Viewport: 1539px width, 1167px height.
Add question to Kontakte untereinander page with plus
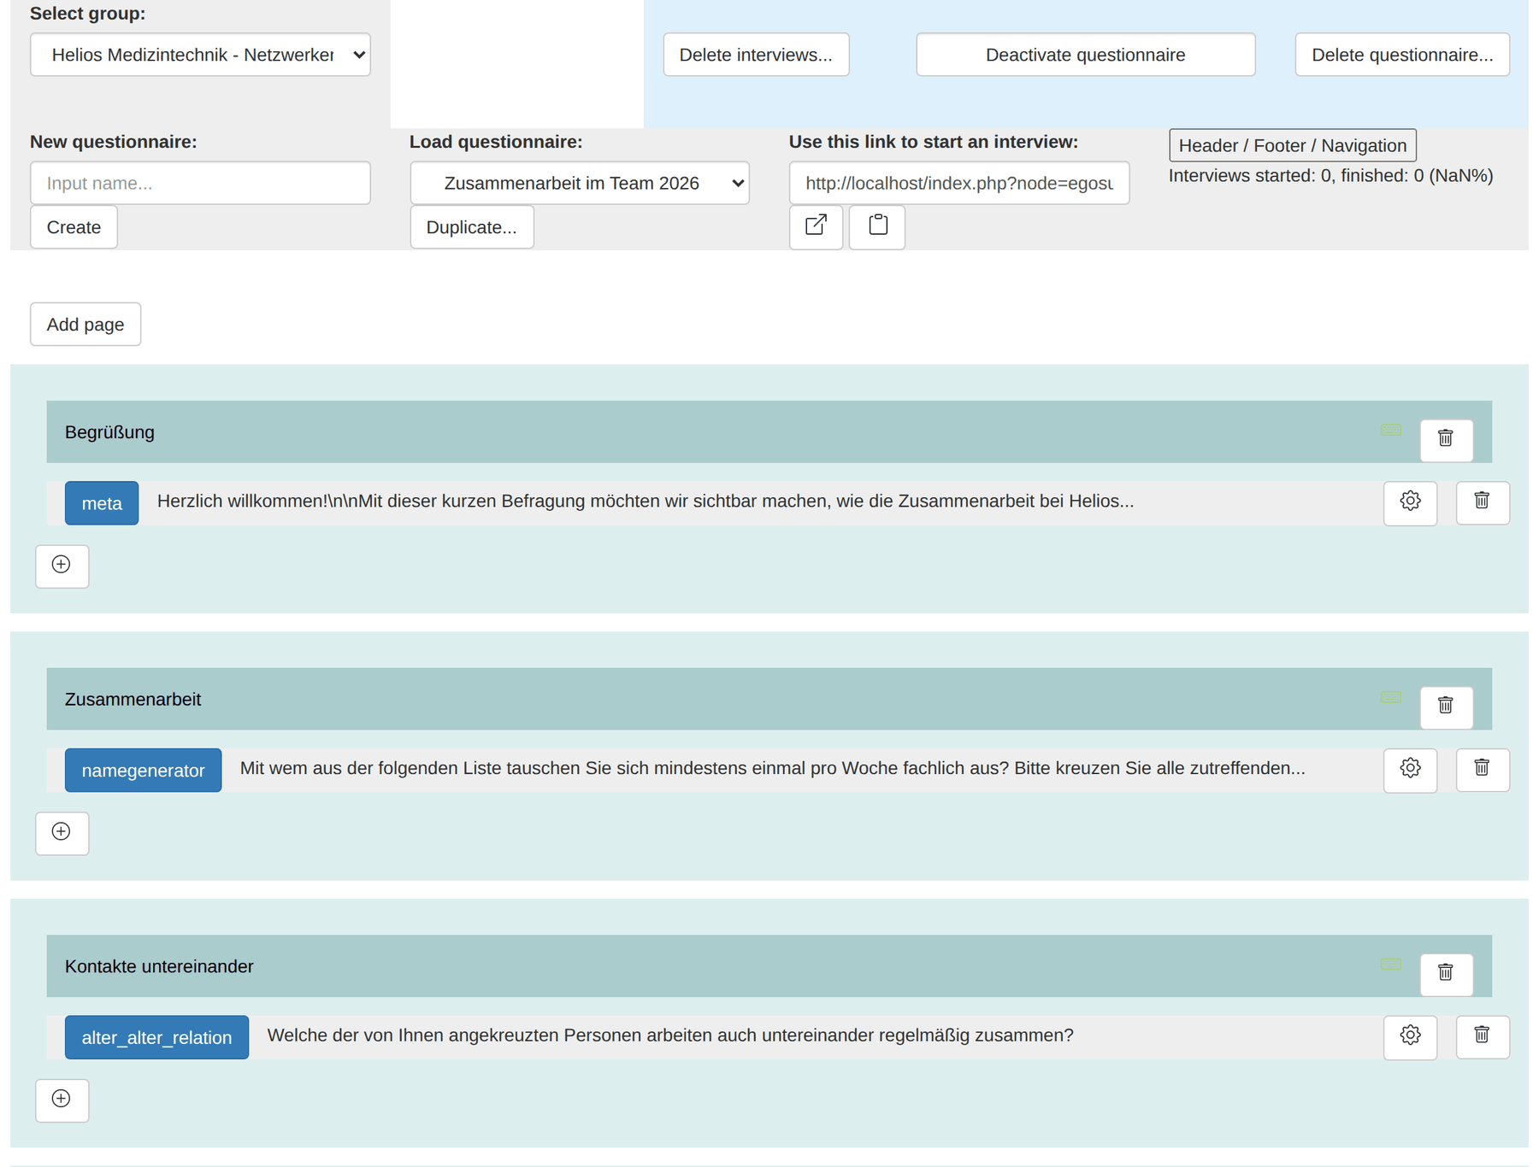point(62,1100)
